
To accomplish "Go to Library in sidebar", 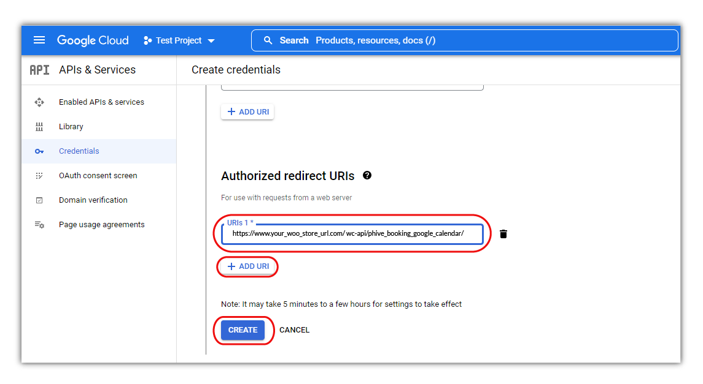I will coord(71,127).
